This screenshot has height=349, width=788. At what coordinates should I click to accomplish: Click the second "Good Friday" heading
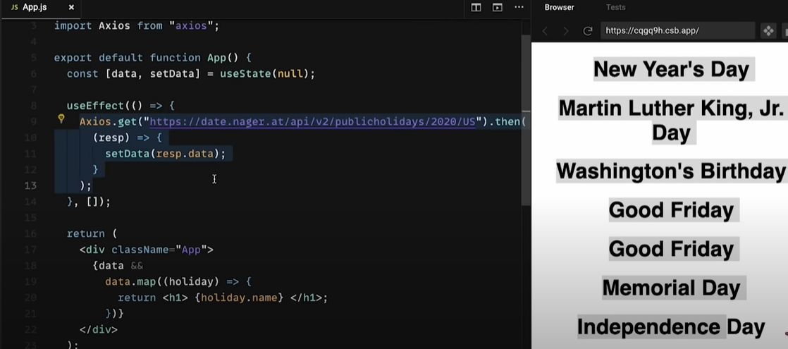tap(672, 249)
